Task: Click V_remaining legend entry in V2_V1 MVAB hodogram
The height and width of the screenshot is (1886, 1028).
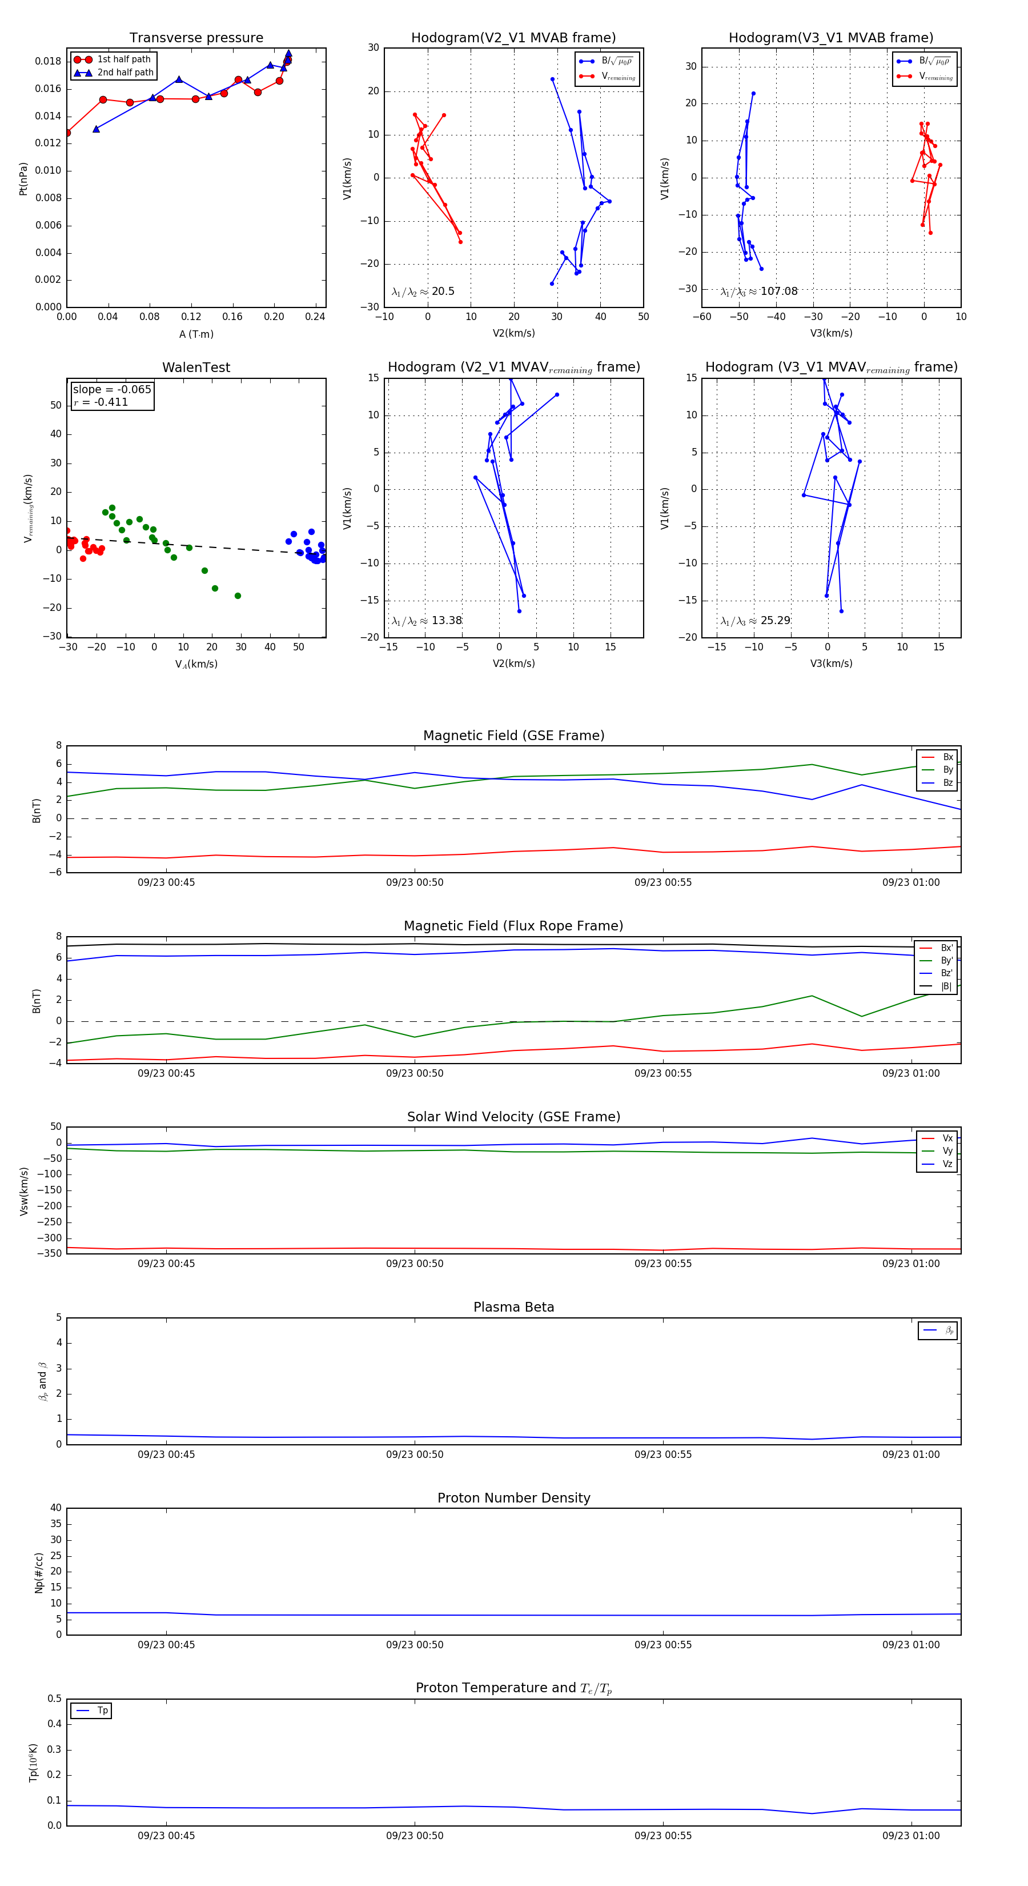Action: tap(607, 76)
